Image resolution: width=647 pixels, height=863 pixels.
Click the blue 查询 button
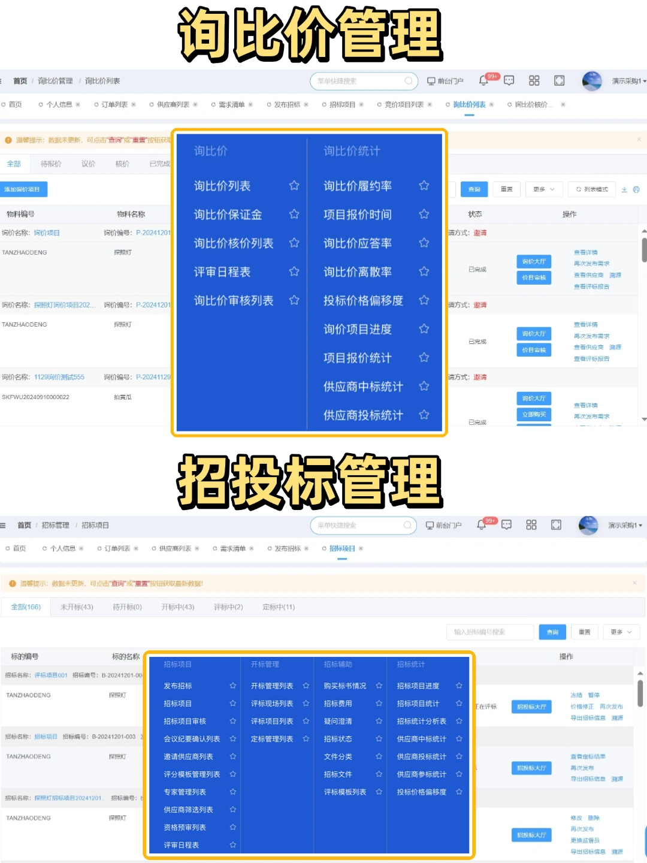[x=474, y=189]
